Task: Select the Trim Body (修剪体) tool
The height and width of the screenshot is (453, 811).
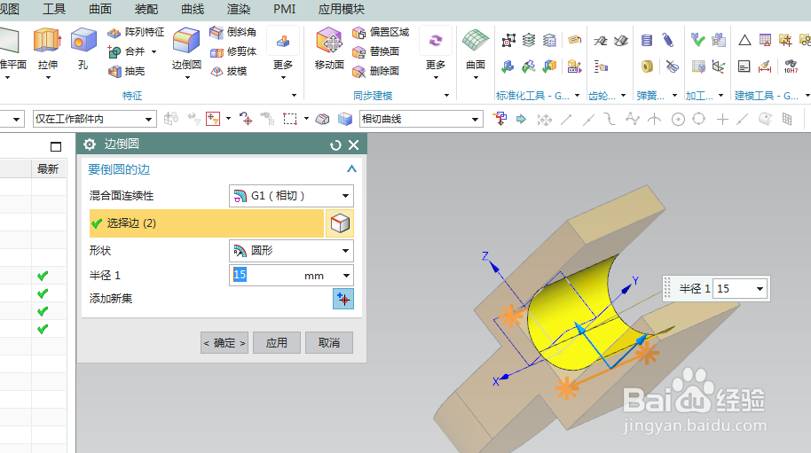Action: pos(232,51)
